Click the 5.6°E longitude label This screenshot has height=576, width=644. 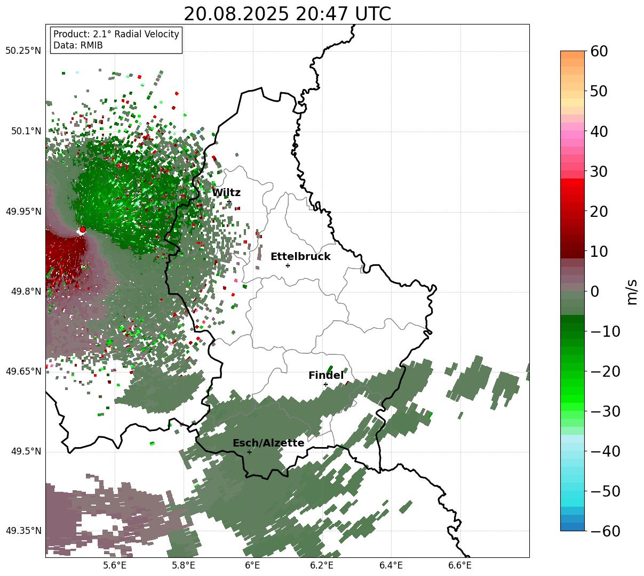pyautogui.click(x=115, y=565)
